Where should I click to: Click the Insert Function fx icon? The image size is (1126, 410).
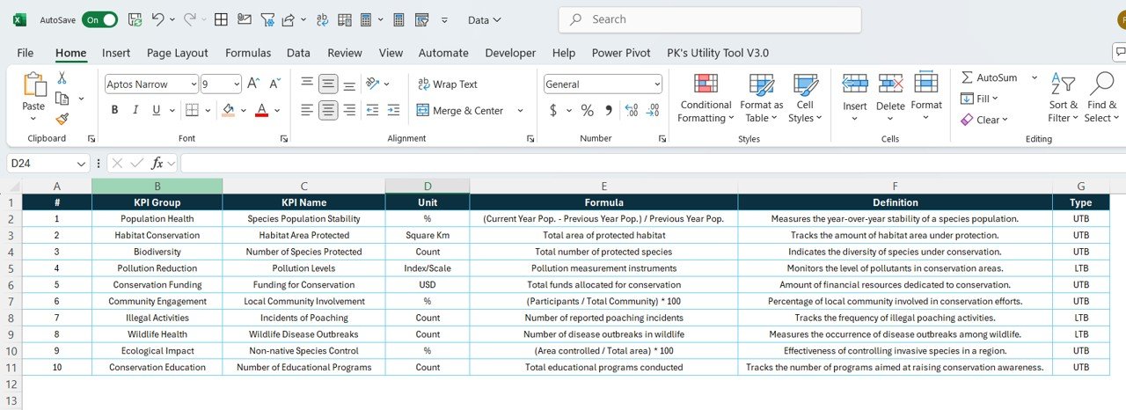[157, 164]
